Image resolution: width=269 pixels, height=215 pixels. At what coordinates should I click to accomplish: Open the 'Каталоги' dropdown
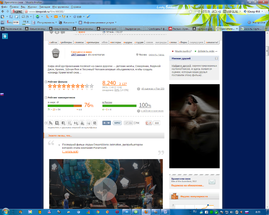coord(70,23)
